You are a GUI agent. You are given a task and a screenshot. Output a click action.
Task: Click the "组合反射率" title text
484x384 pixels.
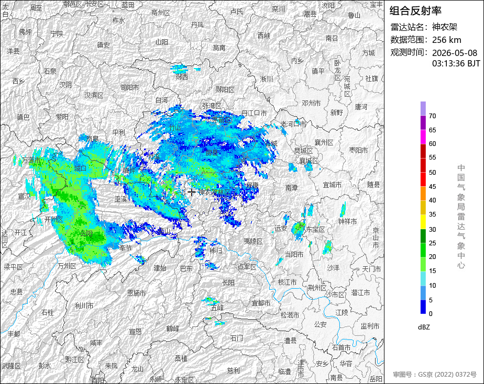coord(415,11)
